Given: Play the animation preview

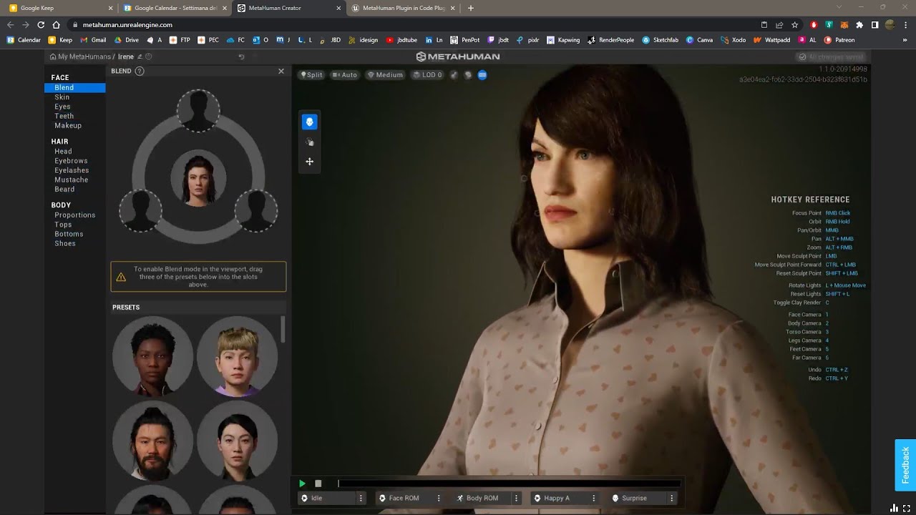Looking at the screenshot, I should (302, 484).
